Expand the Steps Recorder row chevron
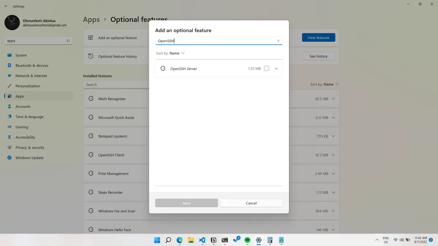Image resolution: width=438 pixels, height=246 pixels. tap(333, 192)
